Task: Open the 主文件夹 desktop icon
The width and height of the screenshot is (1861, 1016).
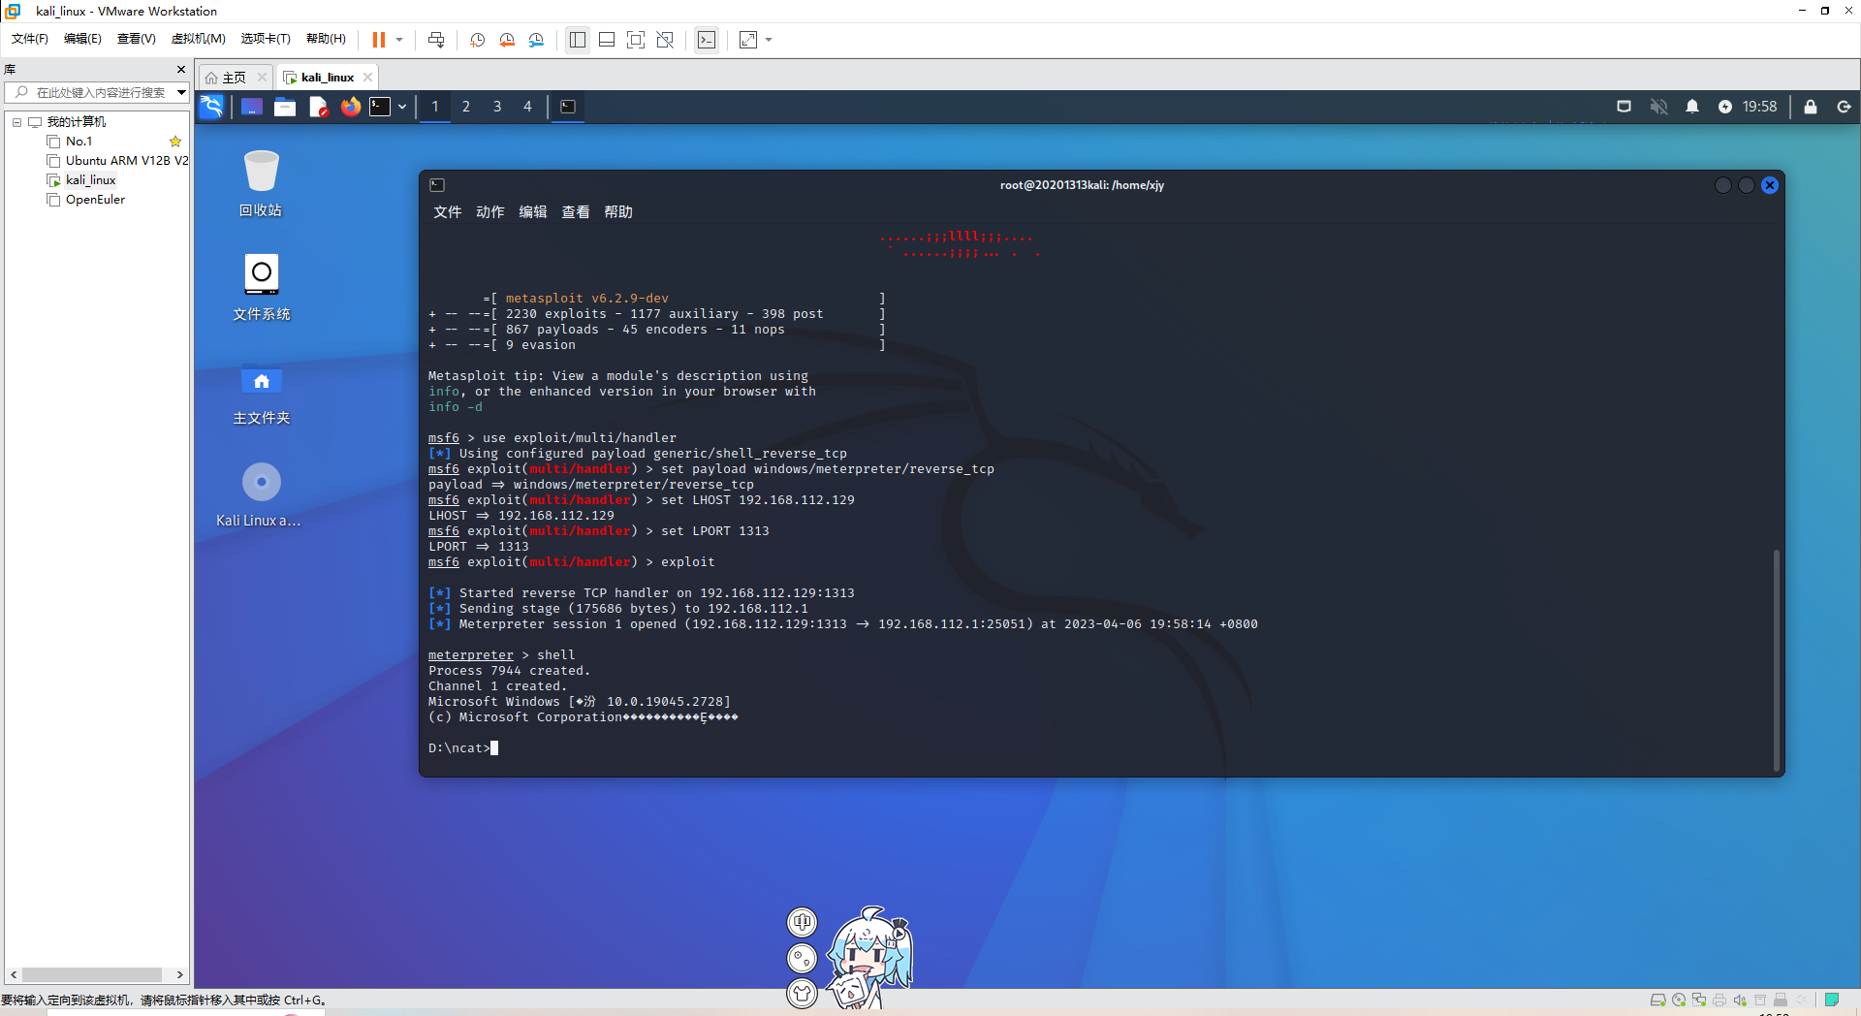Action: [x=262, y=393]
